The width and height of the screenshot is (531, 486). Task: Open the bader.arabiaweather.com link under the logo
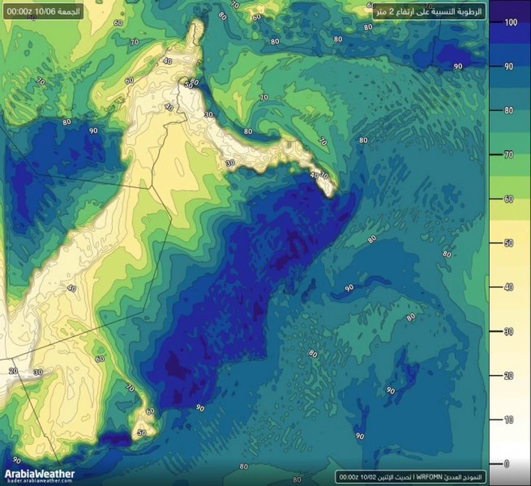pos(39,482)
